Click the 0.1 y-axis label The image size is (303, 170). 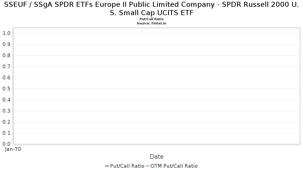click(x=6, y=133)
